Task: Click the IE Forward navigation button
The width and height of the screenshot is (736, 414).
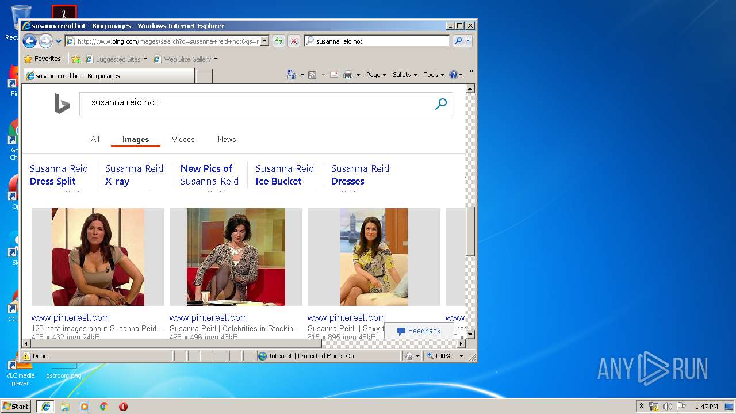Action: click(x=45, y=41)
